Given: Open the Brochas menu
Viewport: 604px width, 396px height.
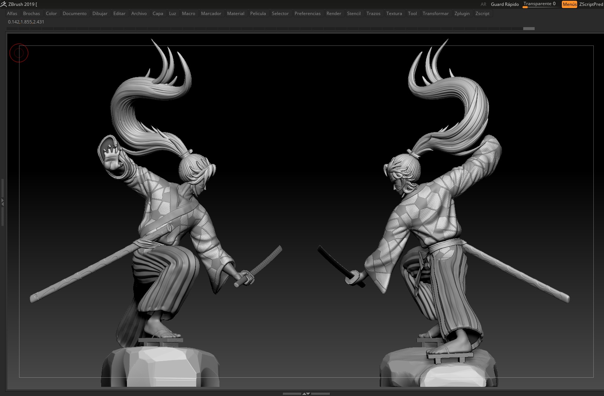Looking at the screenshot, I should pyautogui.click(x=32, y=14).
